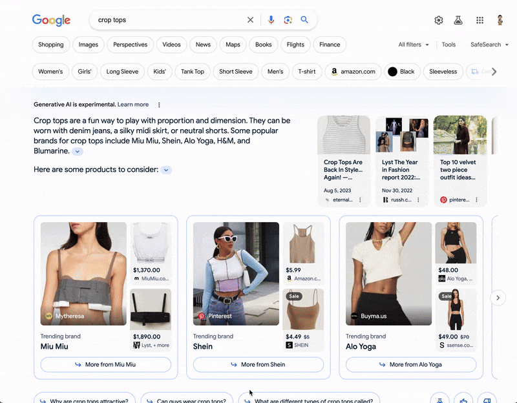Start voice search with microphone icon
This screenshot has height=403, width=517.
click(x=271, y=20)
